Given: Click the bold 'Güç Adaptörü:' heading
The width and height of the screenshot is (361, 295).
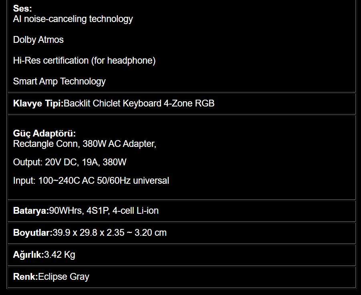Looking at the screenshot, I should (x=44, y=133).
